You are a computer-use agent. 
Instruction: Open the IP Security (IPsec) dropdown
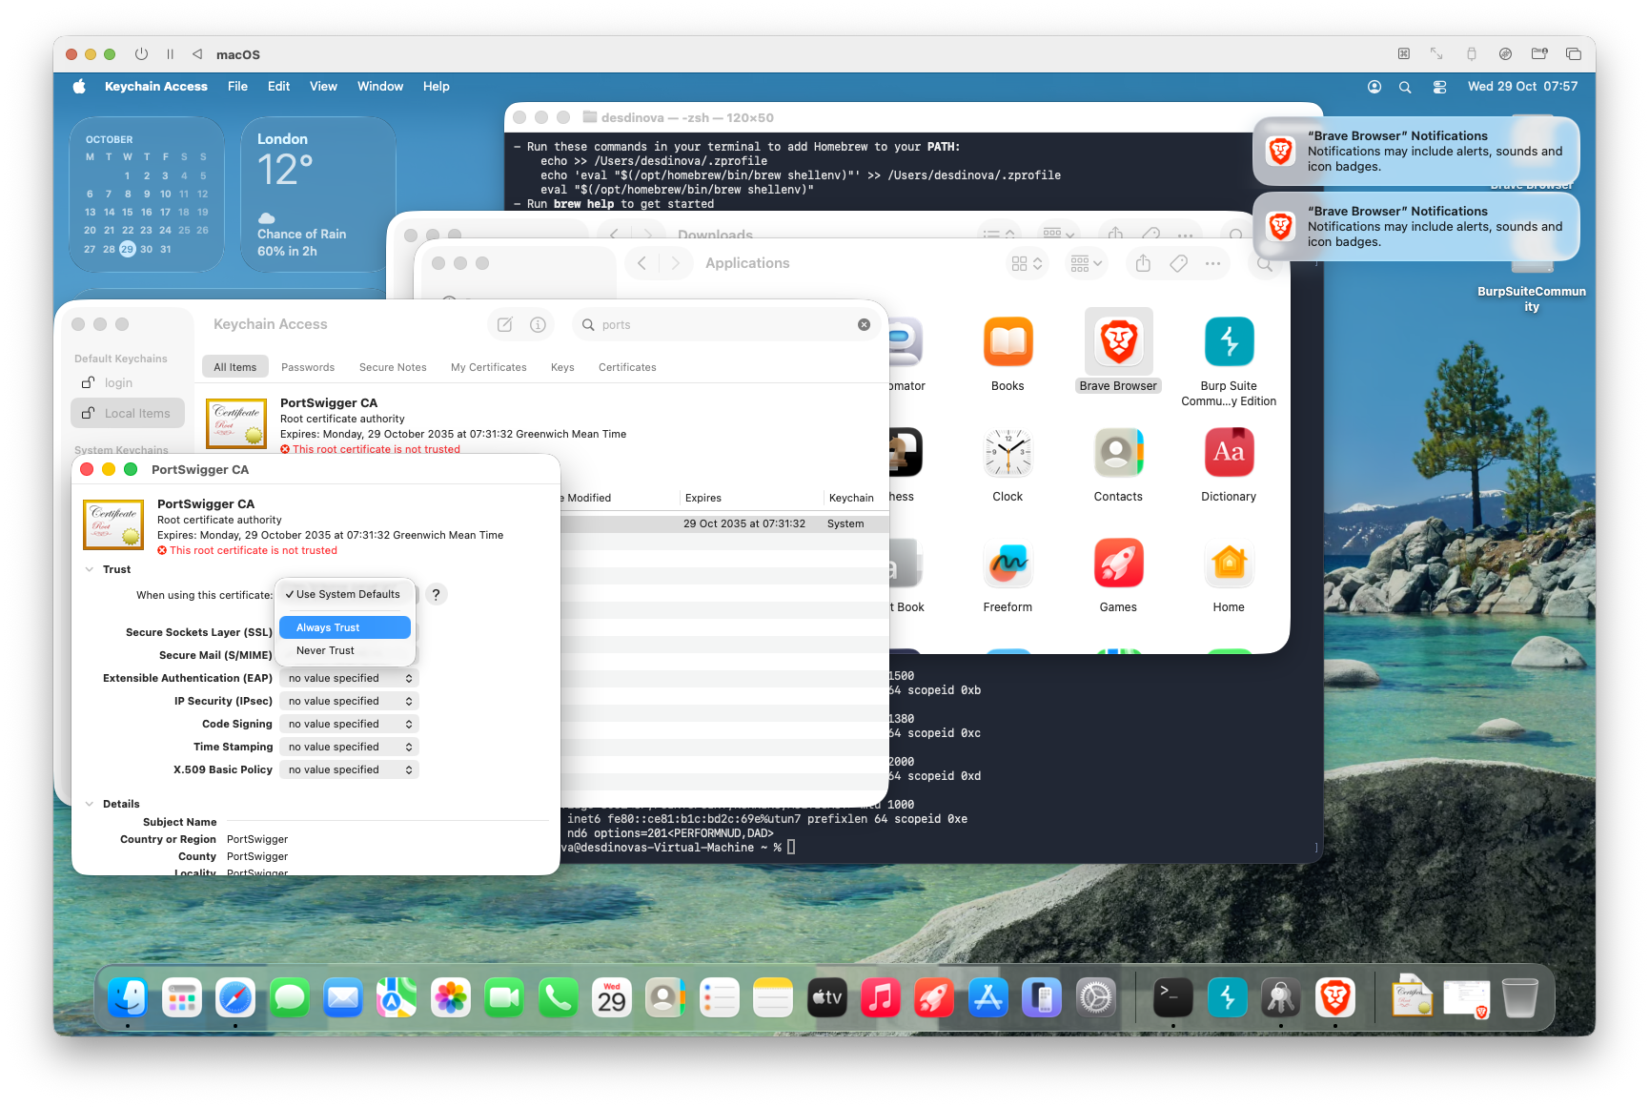click(349, 701)
